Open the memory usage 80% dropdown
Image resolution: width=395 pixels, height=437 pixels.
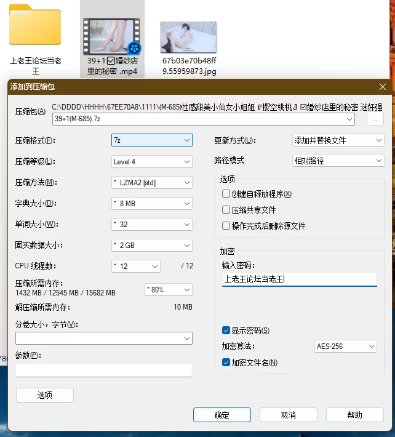tap(169, 289)
